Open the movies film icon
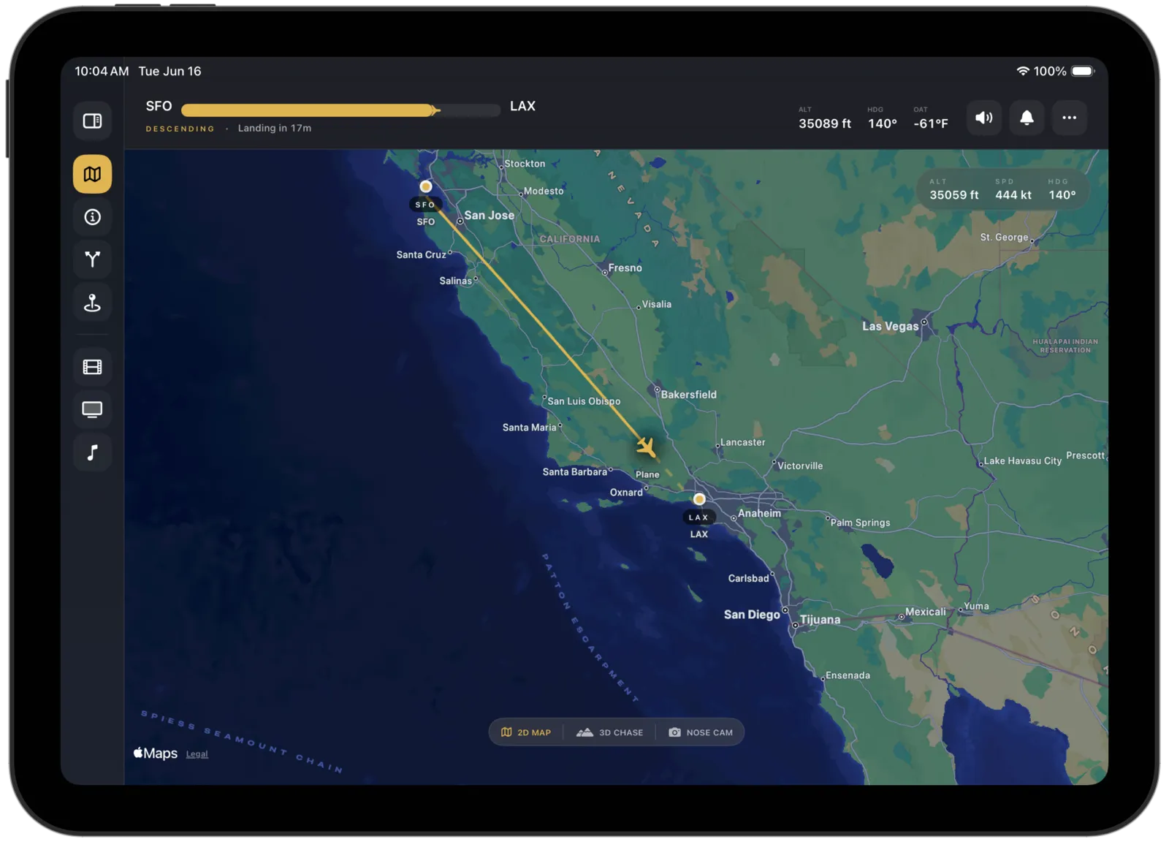This screenshot has width=1169, height=850. pos(92,367)
